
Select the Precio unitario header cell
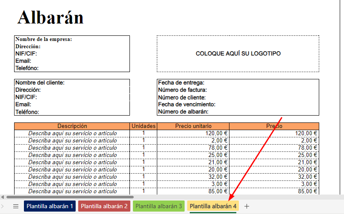(x=193, y=126)
